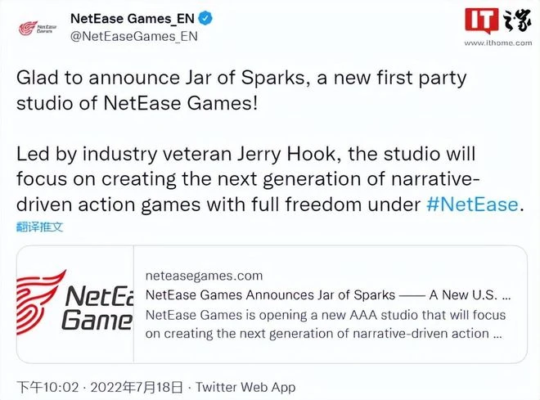Click the 翻译推文 translate link
The height and width of the screenshot is (400, 540).
tap(39, 224)
